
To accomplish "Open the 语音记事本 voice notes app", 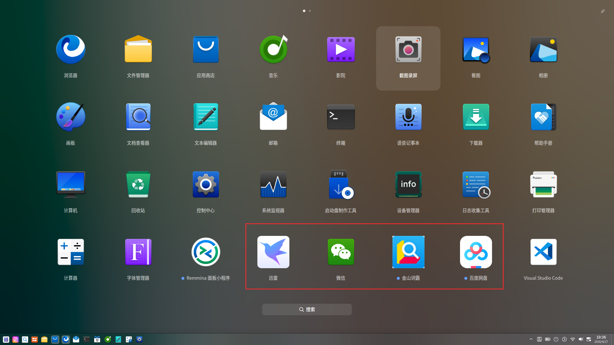I will pos(408,117).
